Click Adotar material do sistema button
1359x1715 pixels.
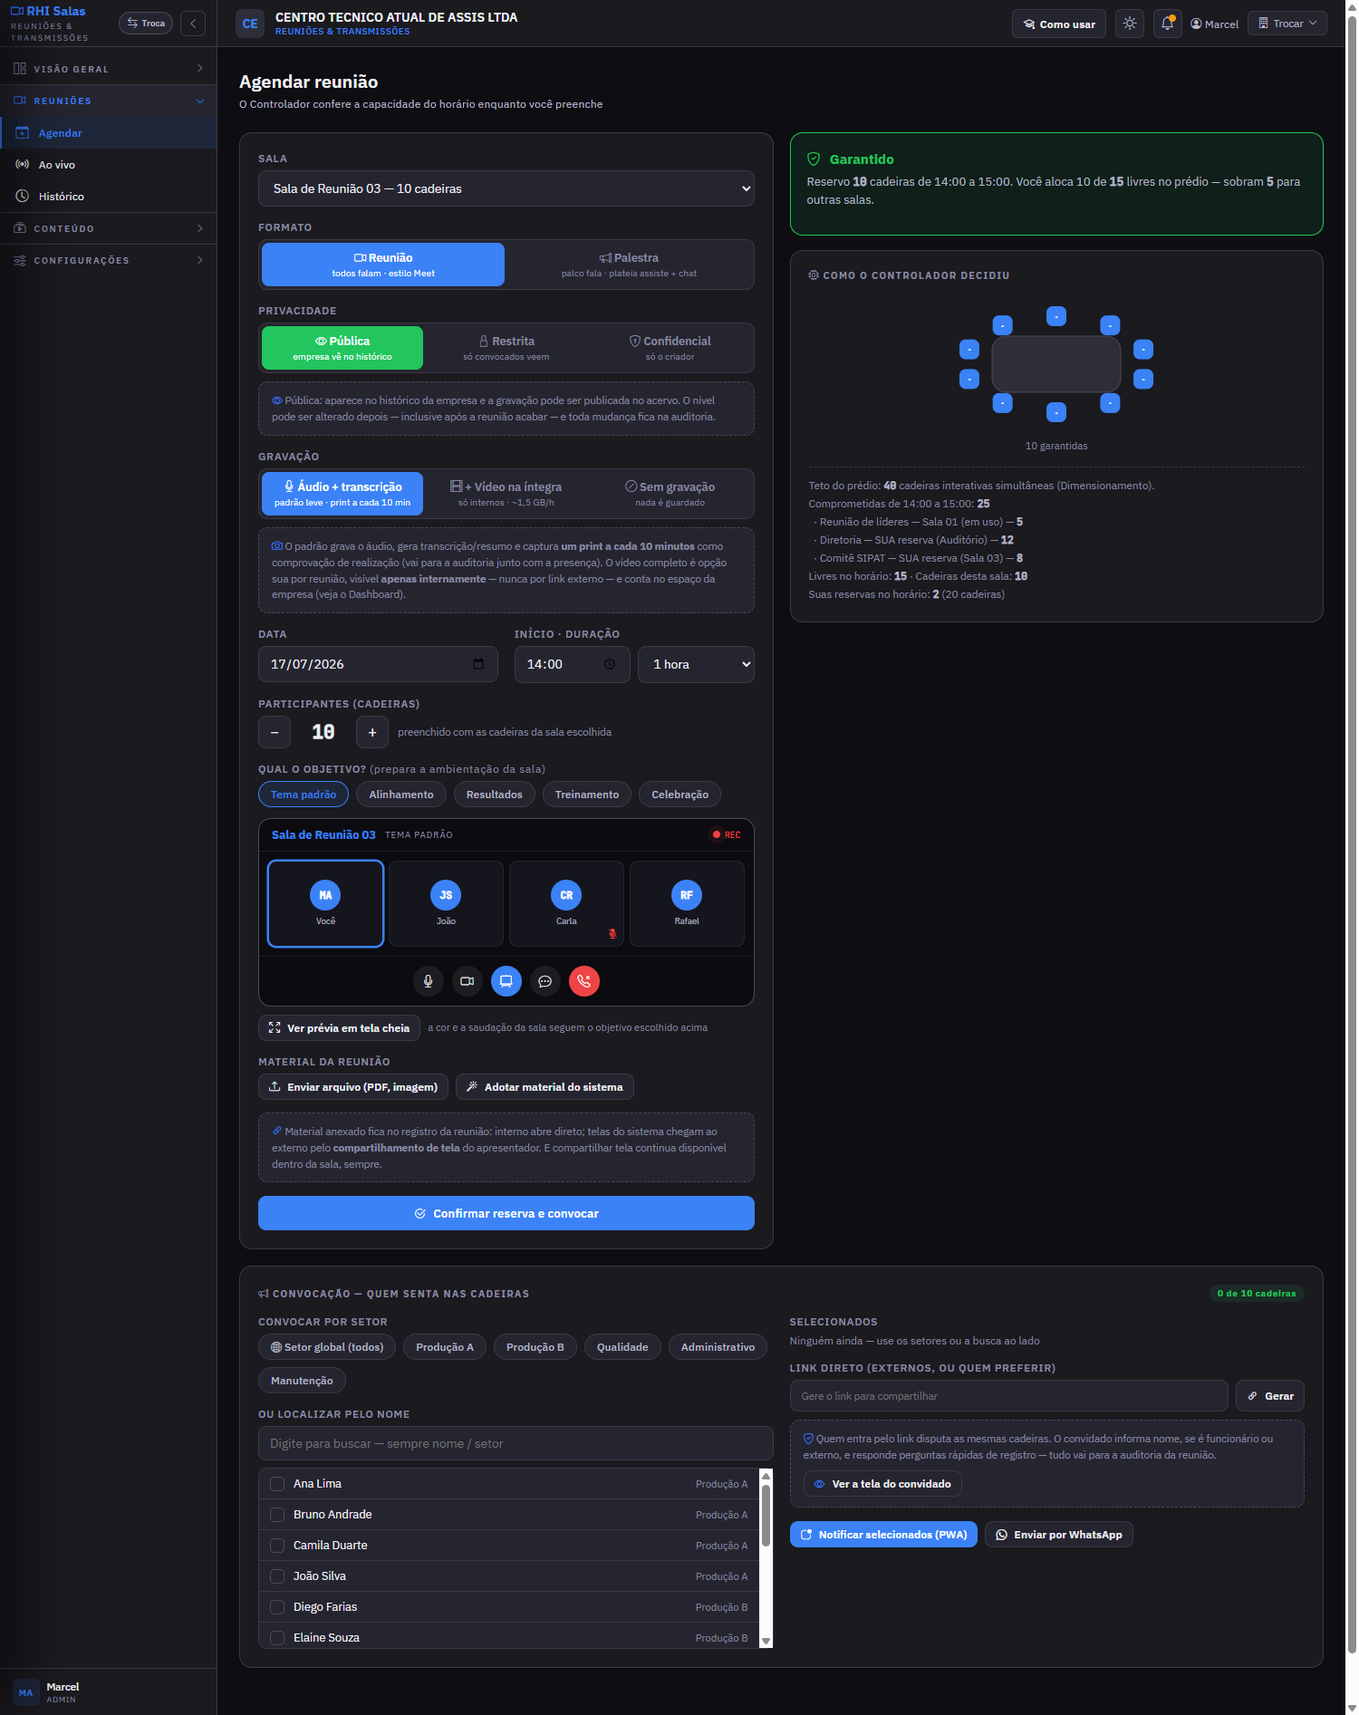(545, 1087)
